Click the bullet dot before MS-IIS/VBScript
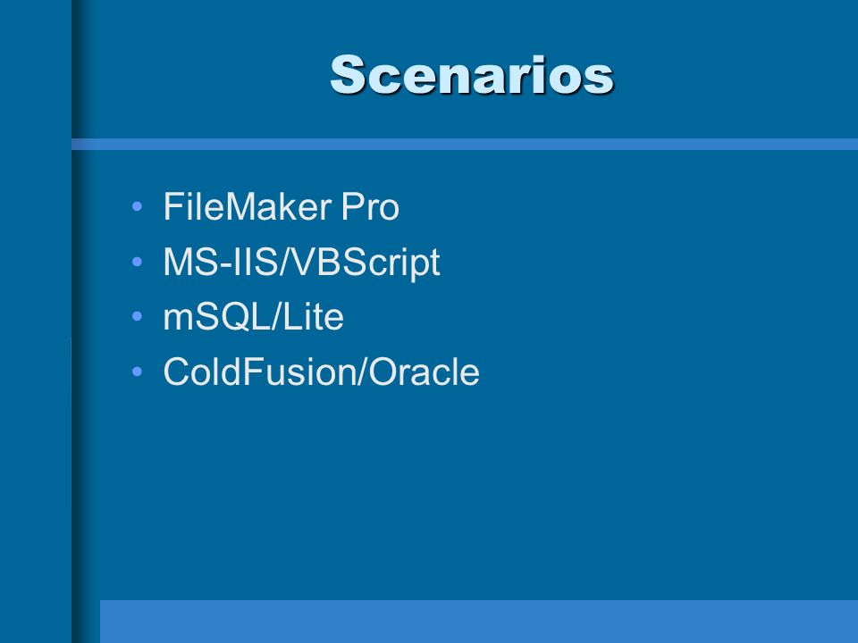858x643 pixels. click(x=137, y=262)
